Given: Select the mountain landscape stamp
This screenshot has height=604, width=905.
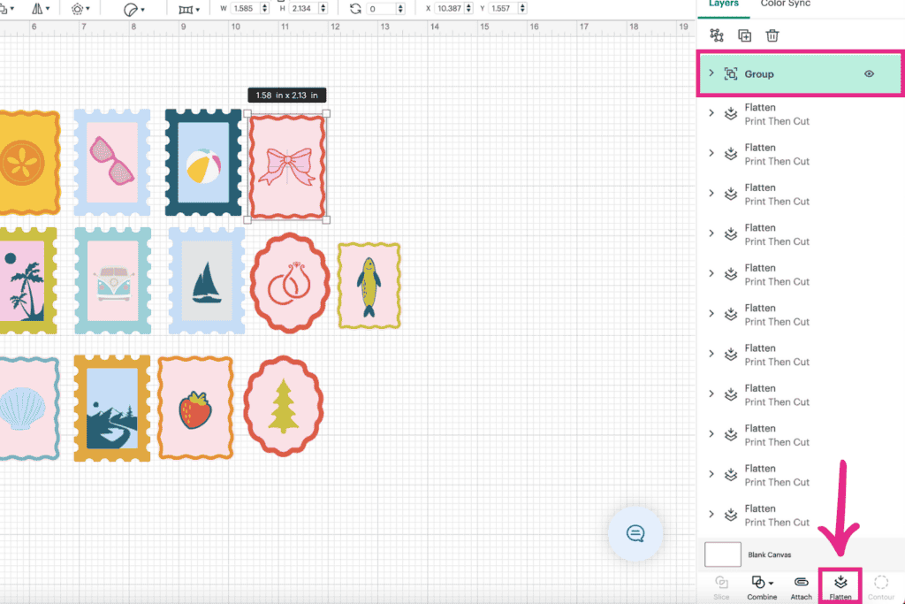Looking at the screenshot, I should 112,409.
